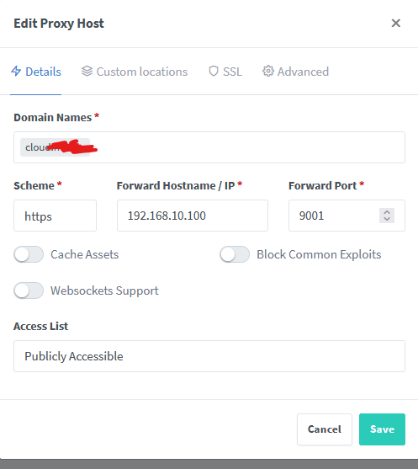Enable Cache Assets toggle
The image size is (418, 469).
[29, 254]
